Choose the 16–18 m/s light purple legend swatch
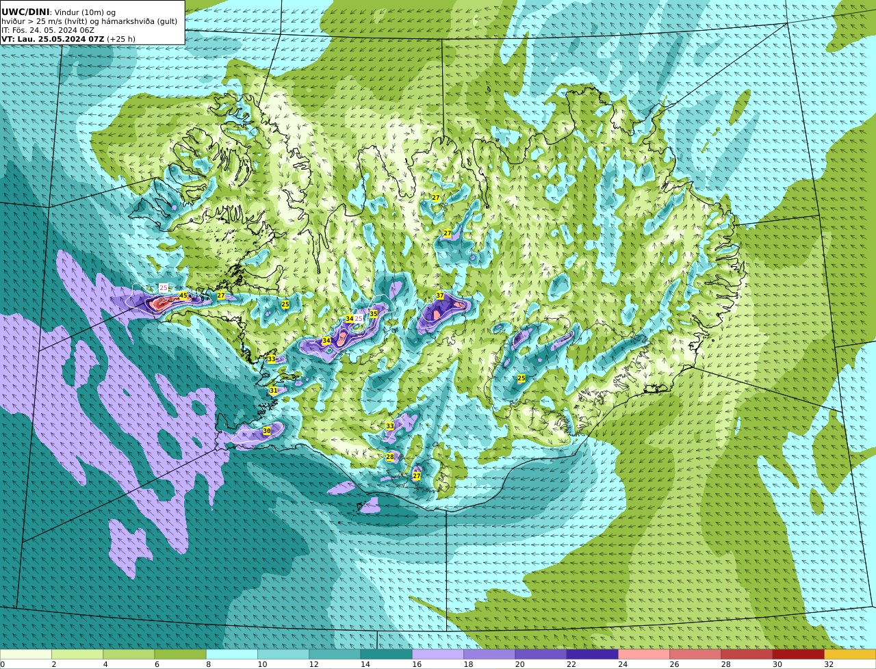This screenshot has width=876, height=669. [438, 655]
